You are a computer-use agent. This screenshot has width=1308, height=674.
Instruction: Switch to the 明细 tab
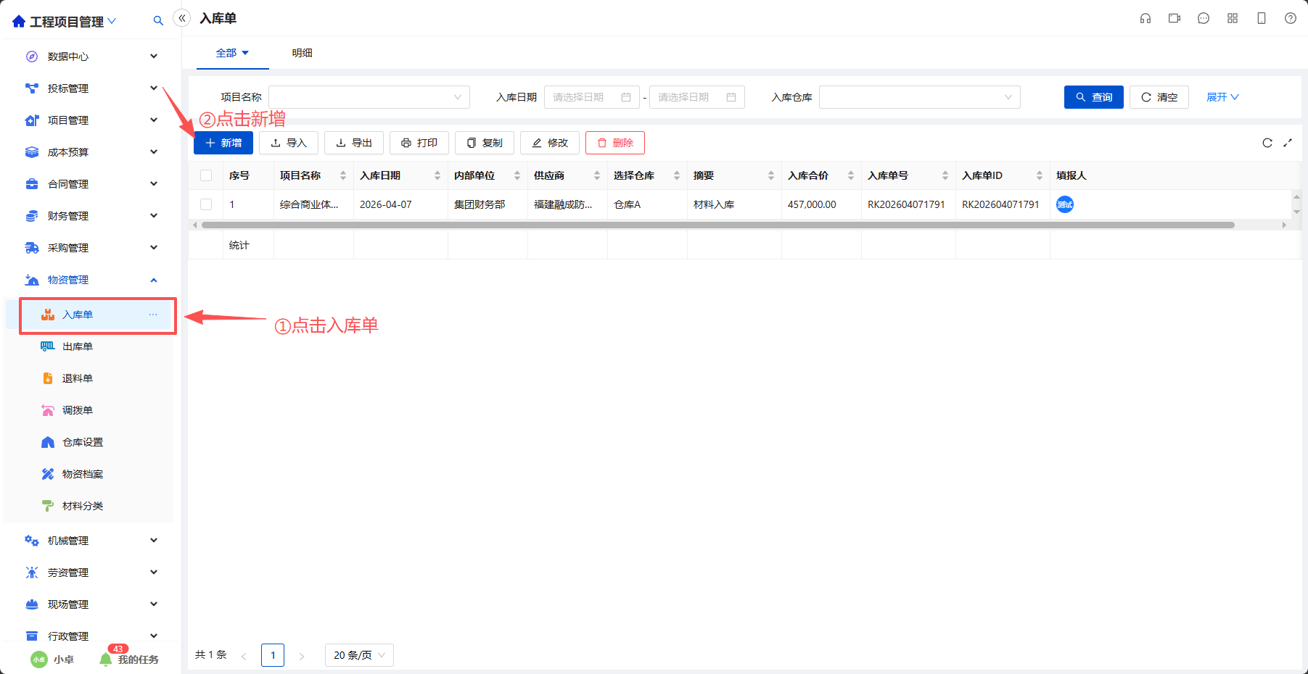303,53
